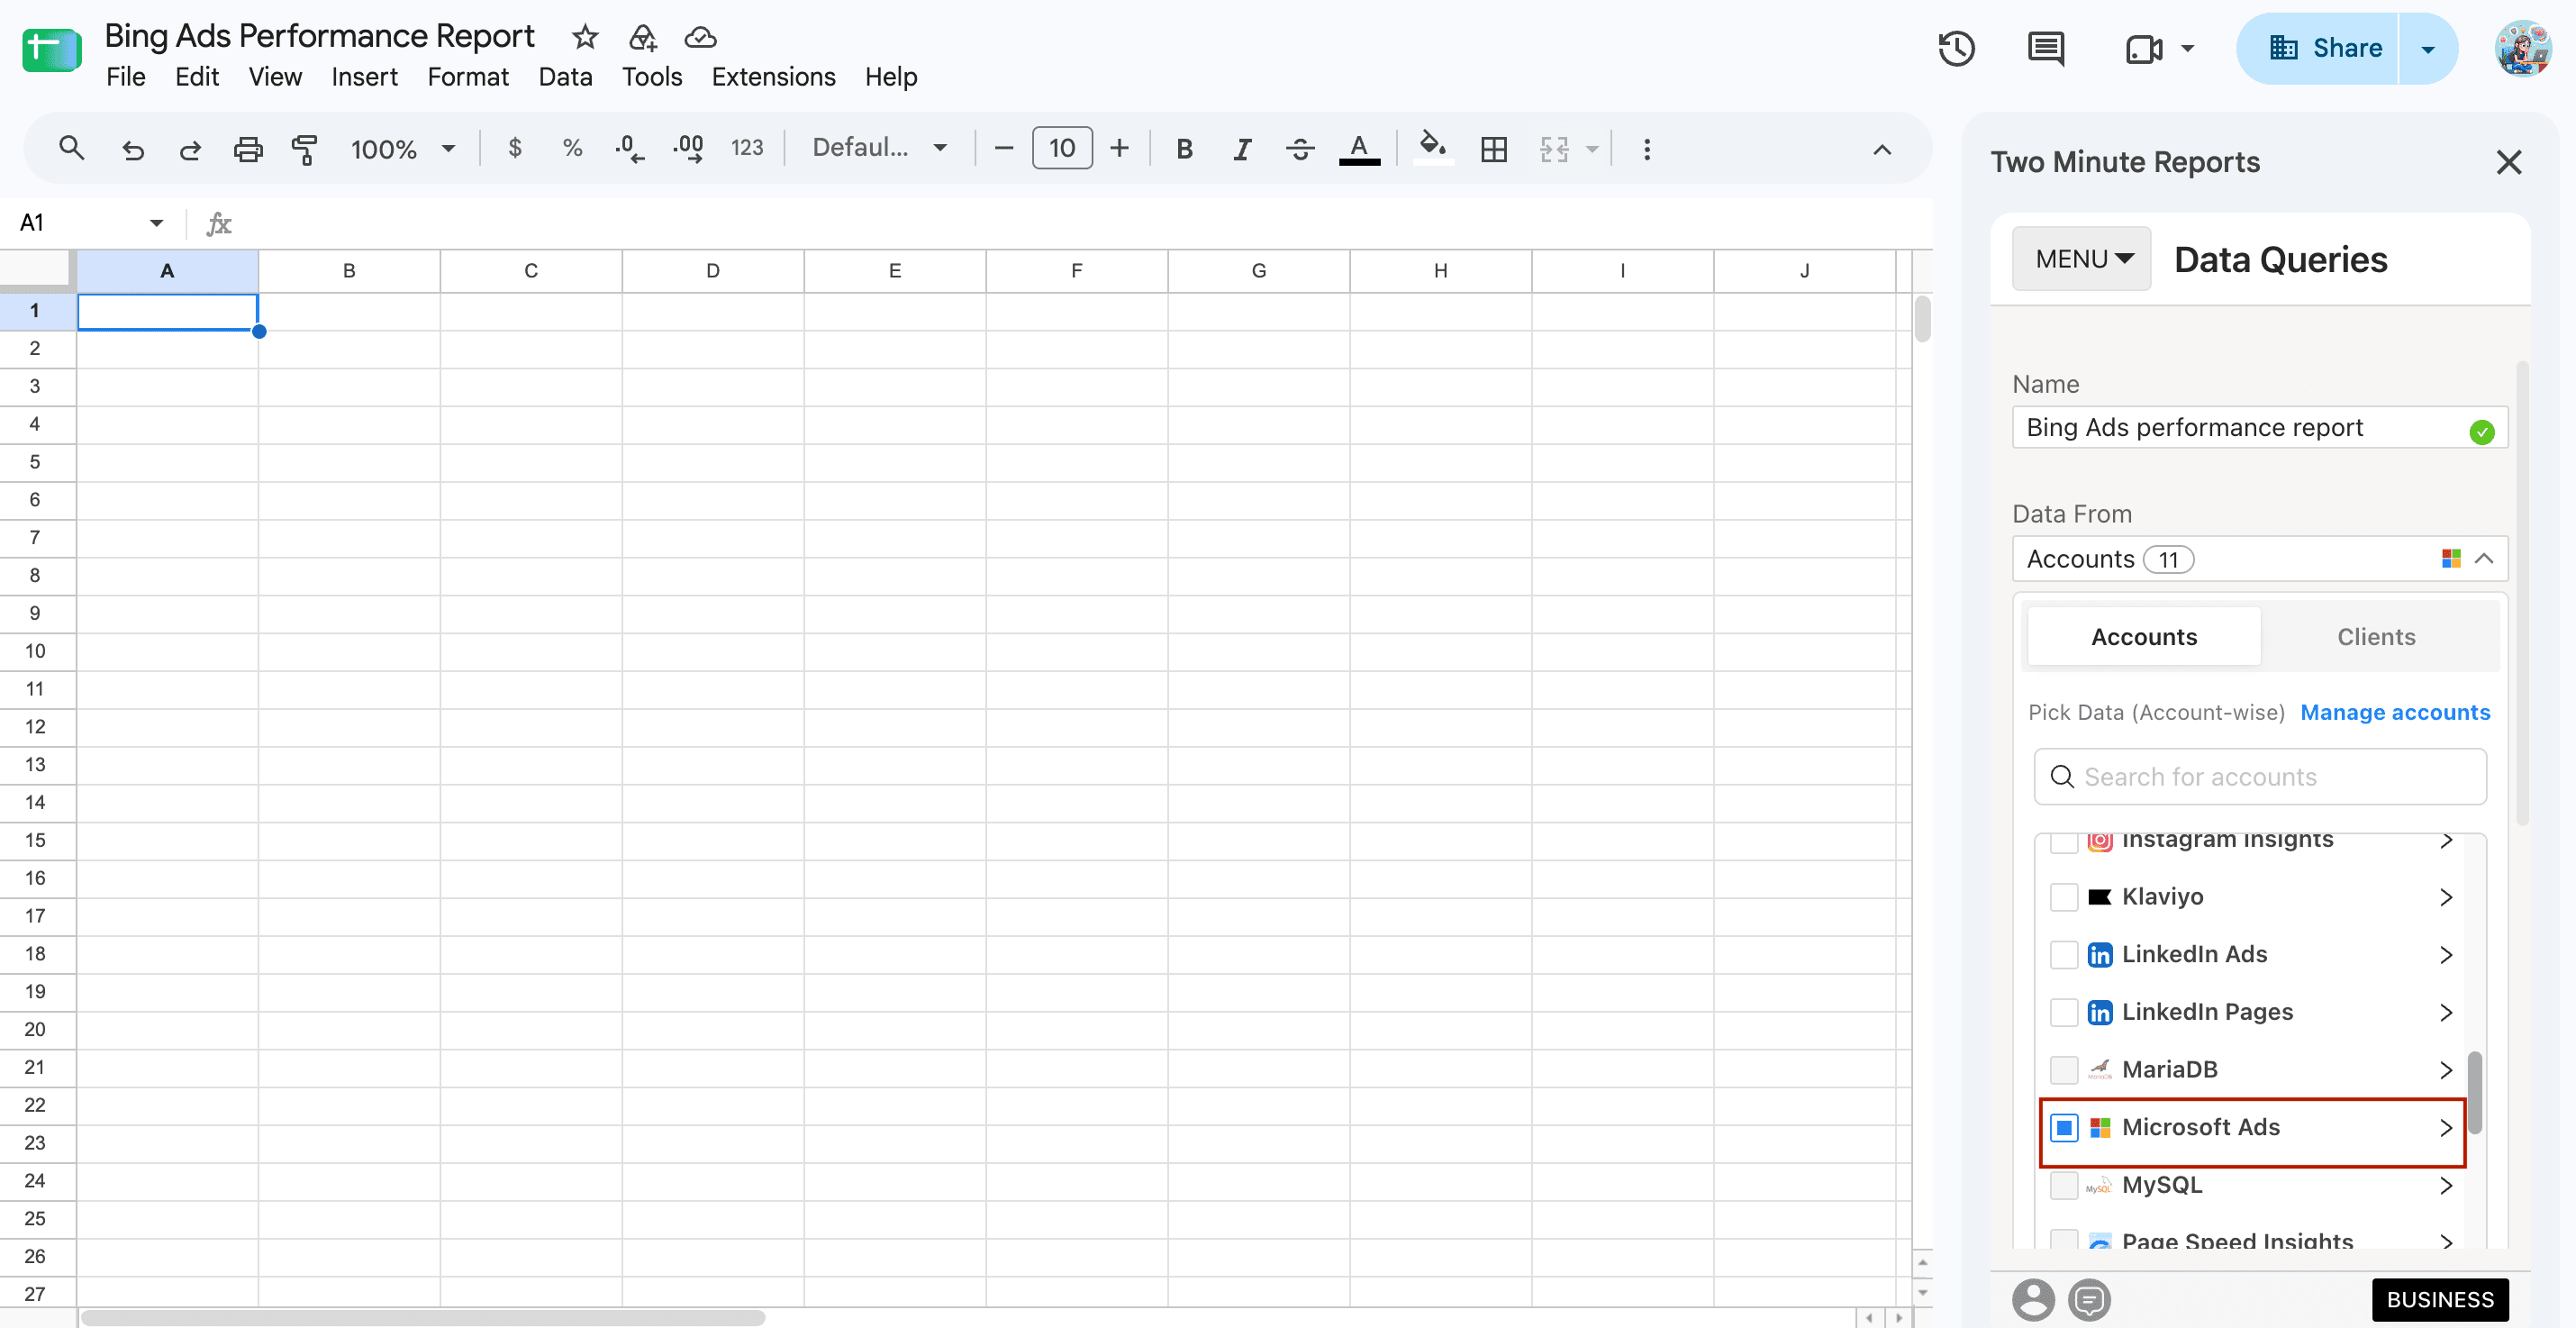Screen dimensions: 2576x1328
Task: Open version history clock icon
Action: [1956, 48]
